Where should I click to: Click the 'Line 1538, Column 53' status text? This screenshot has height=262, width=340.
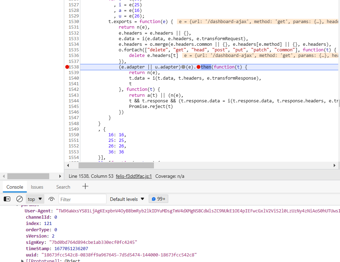coord(91,176)
